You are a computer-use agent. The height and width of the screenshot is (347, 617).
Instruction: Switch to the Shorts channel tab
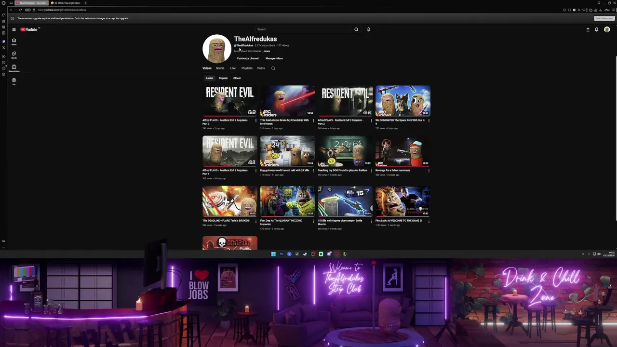click(220, 68)
